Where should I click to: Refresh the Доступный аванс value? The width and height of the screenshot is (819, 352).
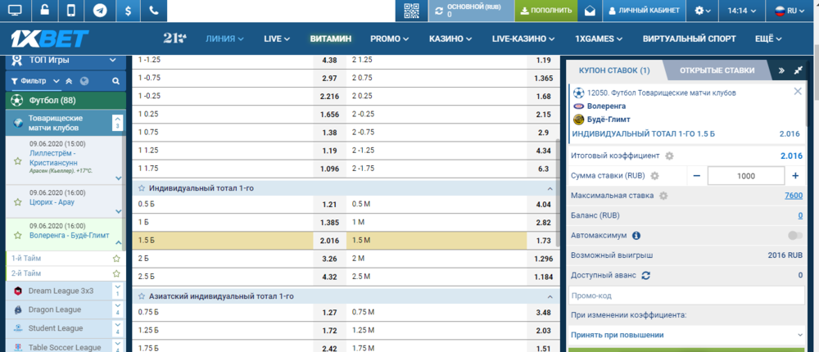pyautogui.click(x=646, y=275)
